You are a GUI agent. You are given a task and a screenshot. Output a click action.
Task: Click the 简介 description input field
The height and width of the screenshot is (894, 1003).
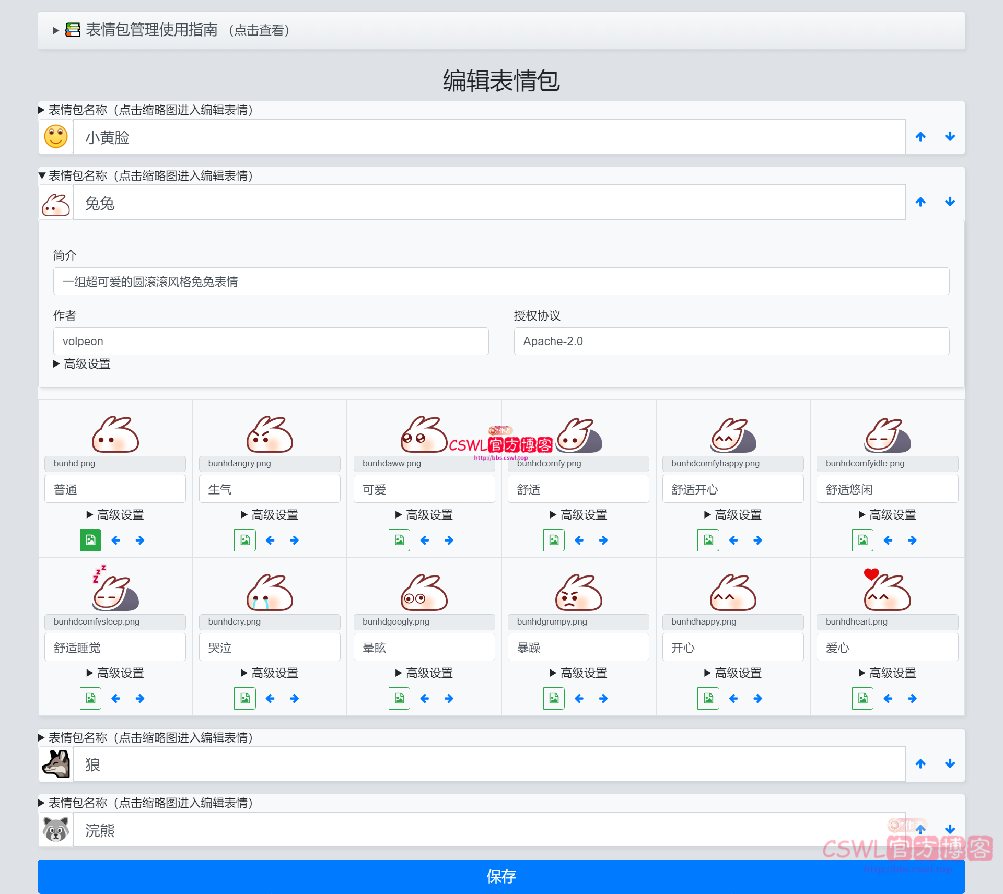point(501,281)
